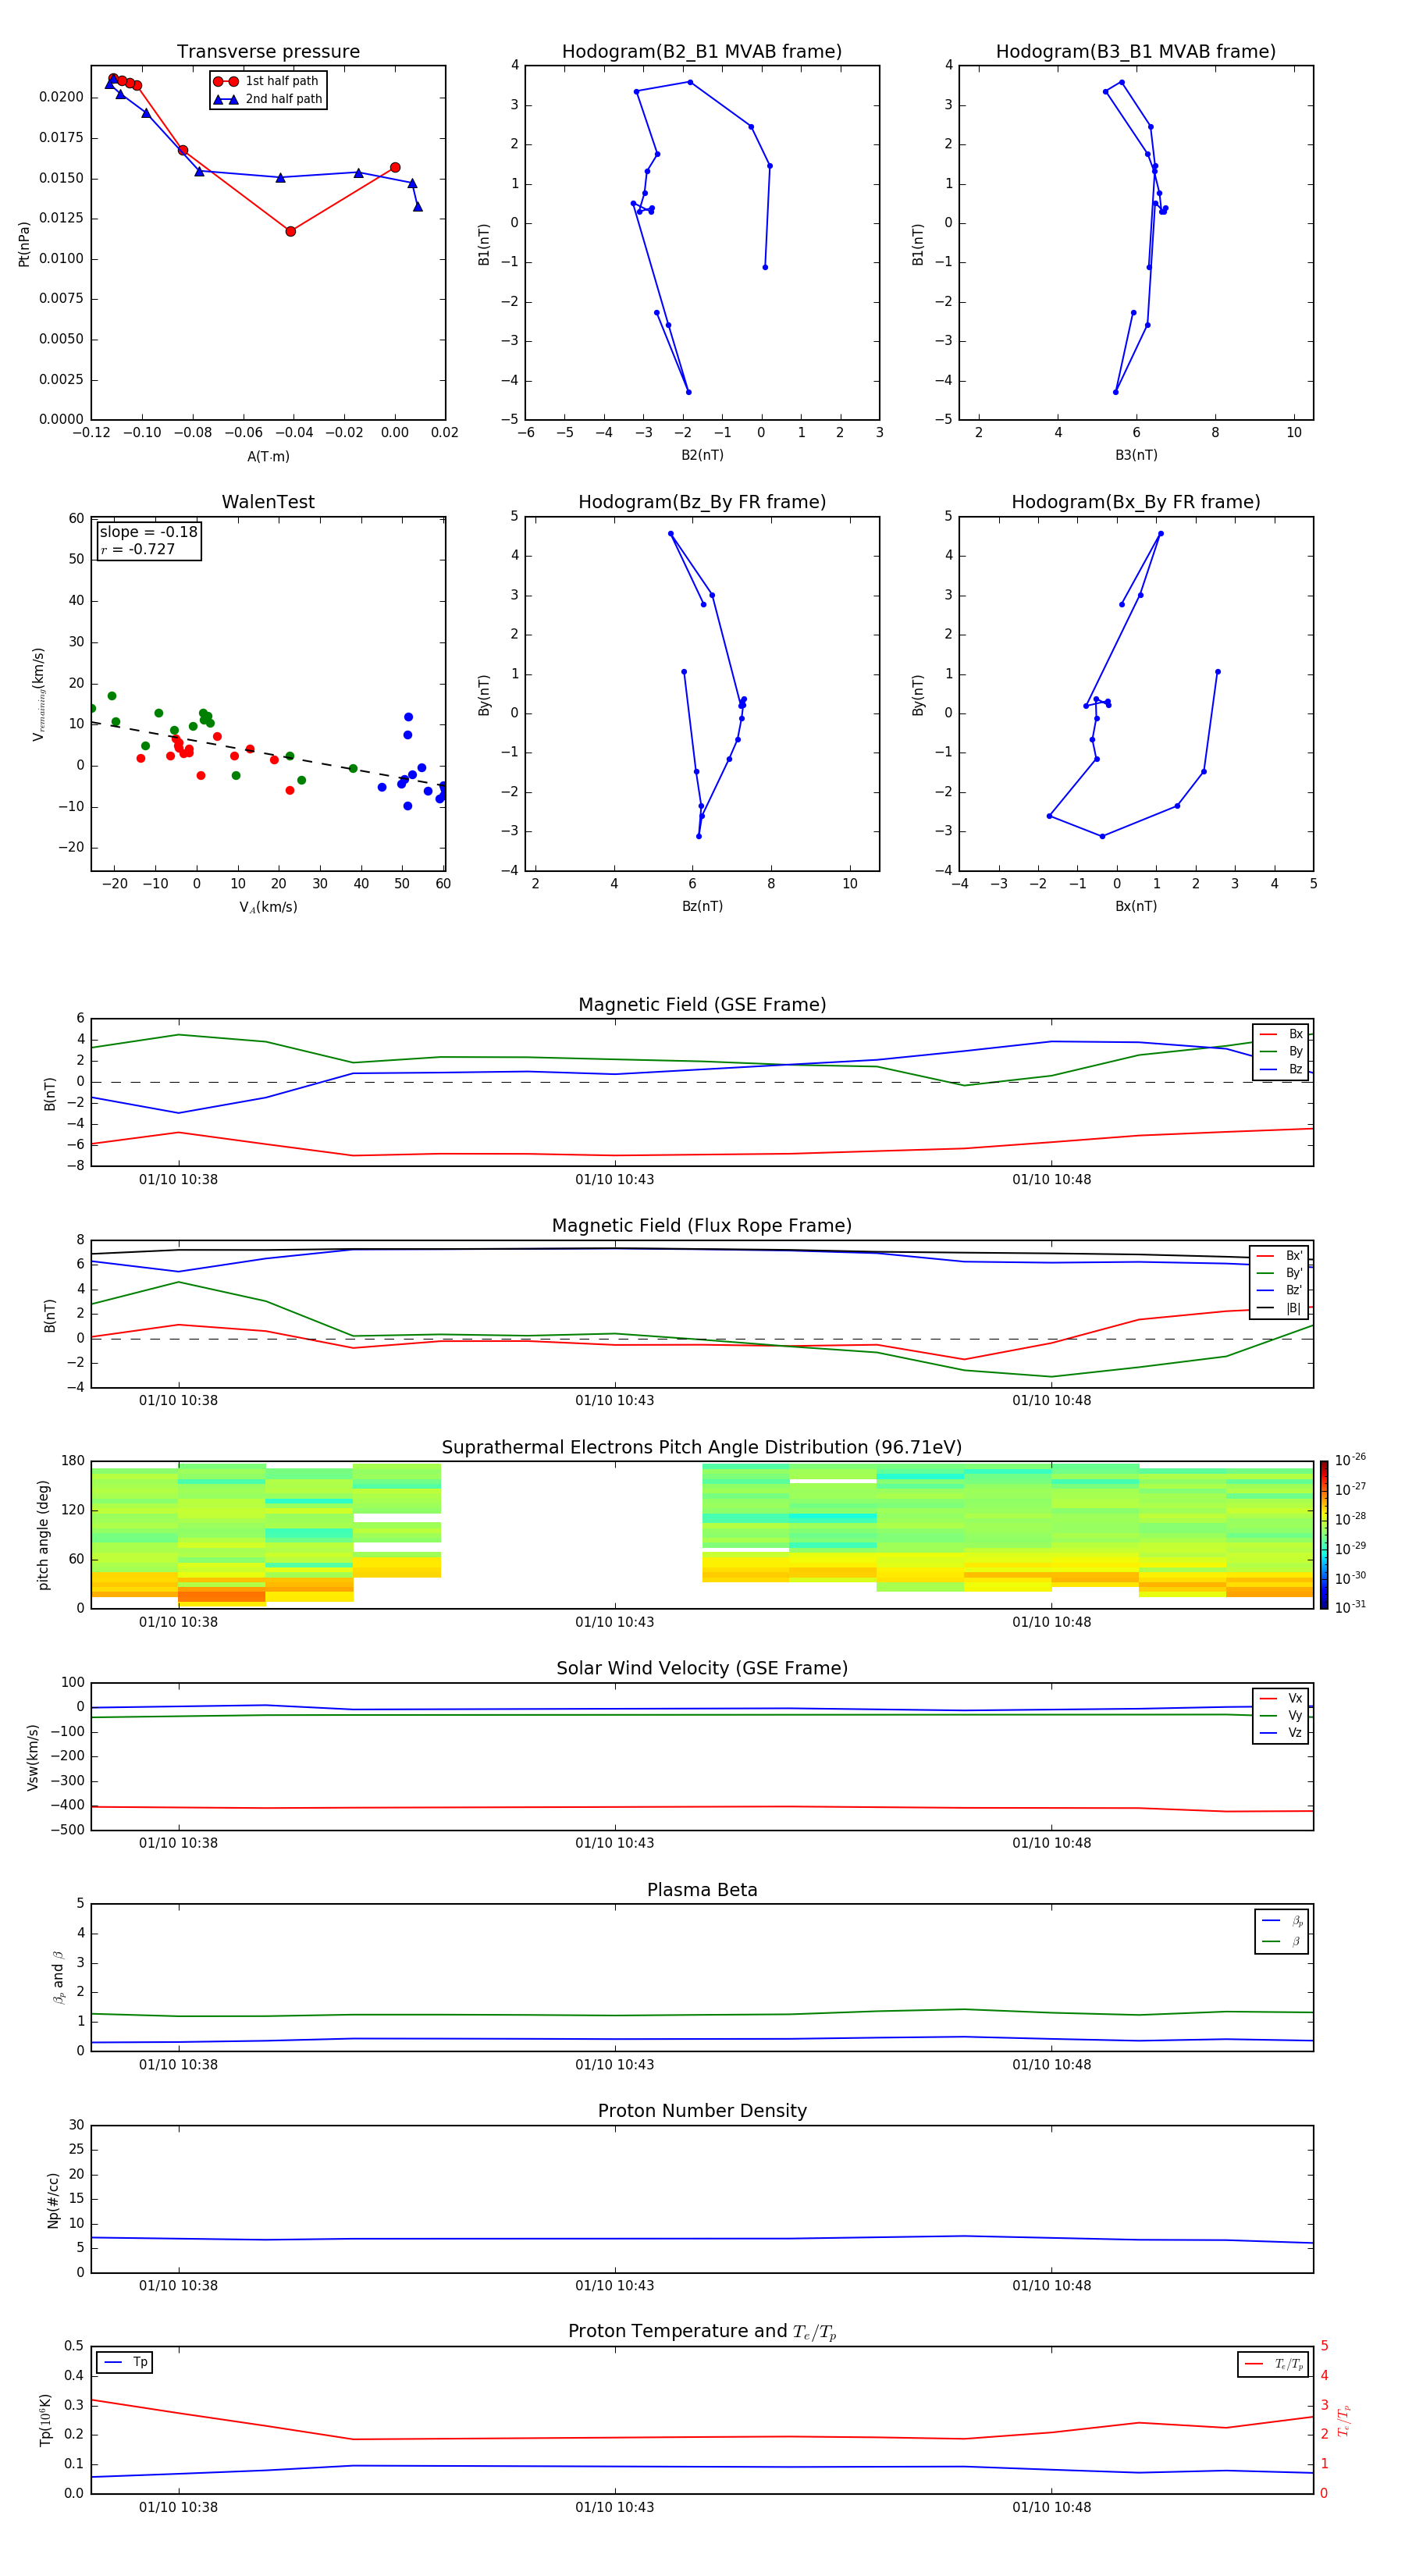Click the red minimum point in Transverse pressure
1405x2576 pixels.
point(290,231)
